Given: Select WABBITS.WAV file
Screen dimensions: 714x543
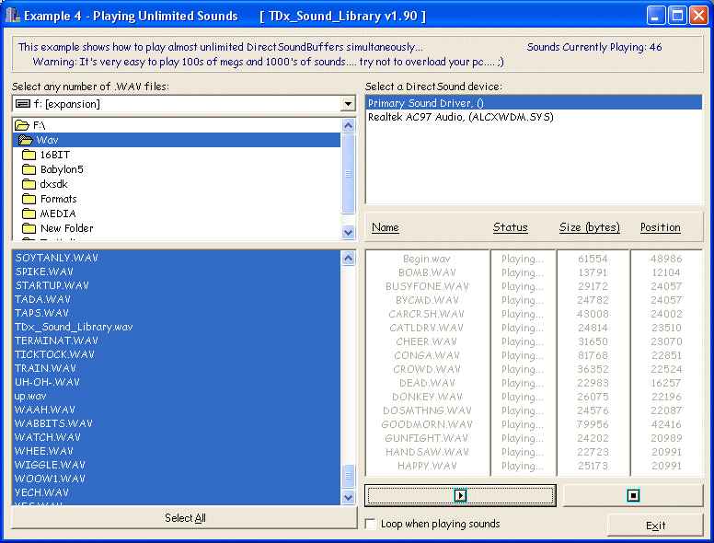Looking at the screenshot, I should tap(177, 423).
